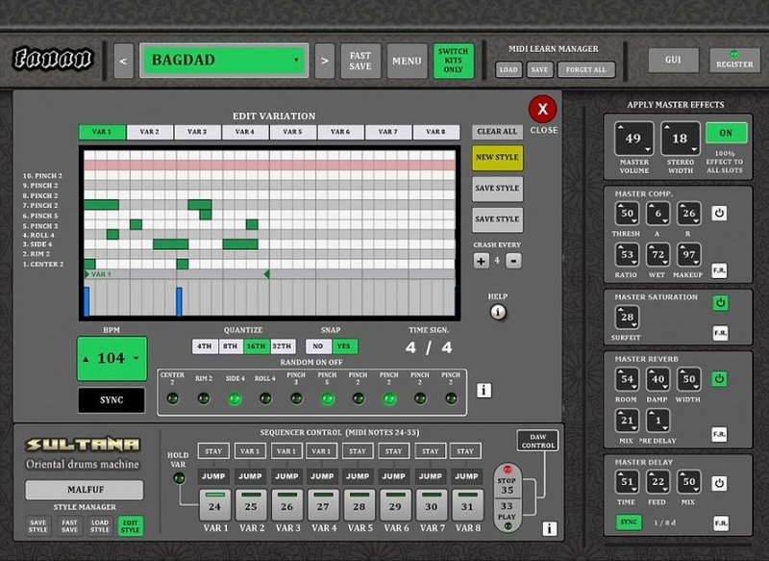Set Snap to NO

318,346
